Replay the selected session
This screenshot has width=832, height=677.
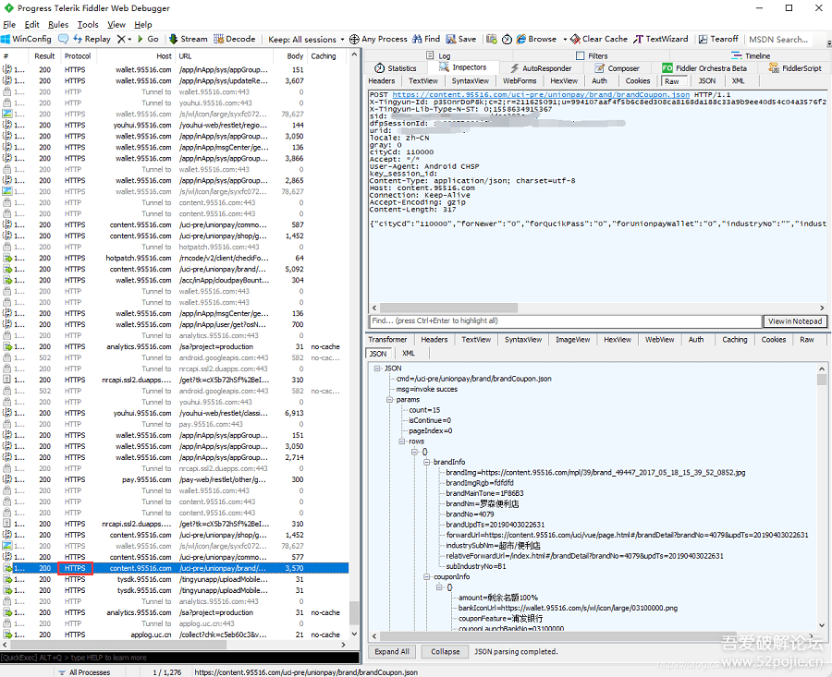92,39
